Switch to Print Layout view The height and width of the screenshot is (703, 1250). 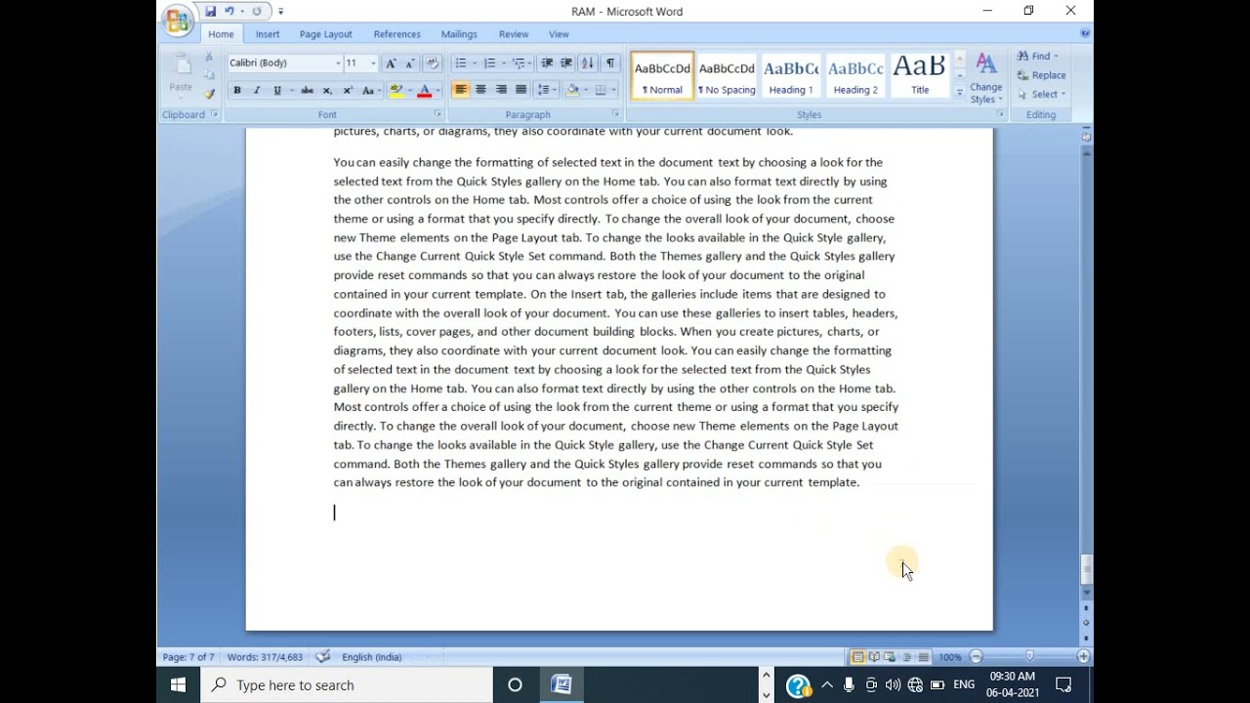[857, 657]
